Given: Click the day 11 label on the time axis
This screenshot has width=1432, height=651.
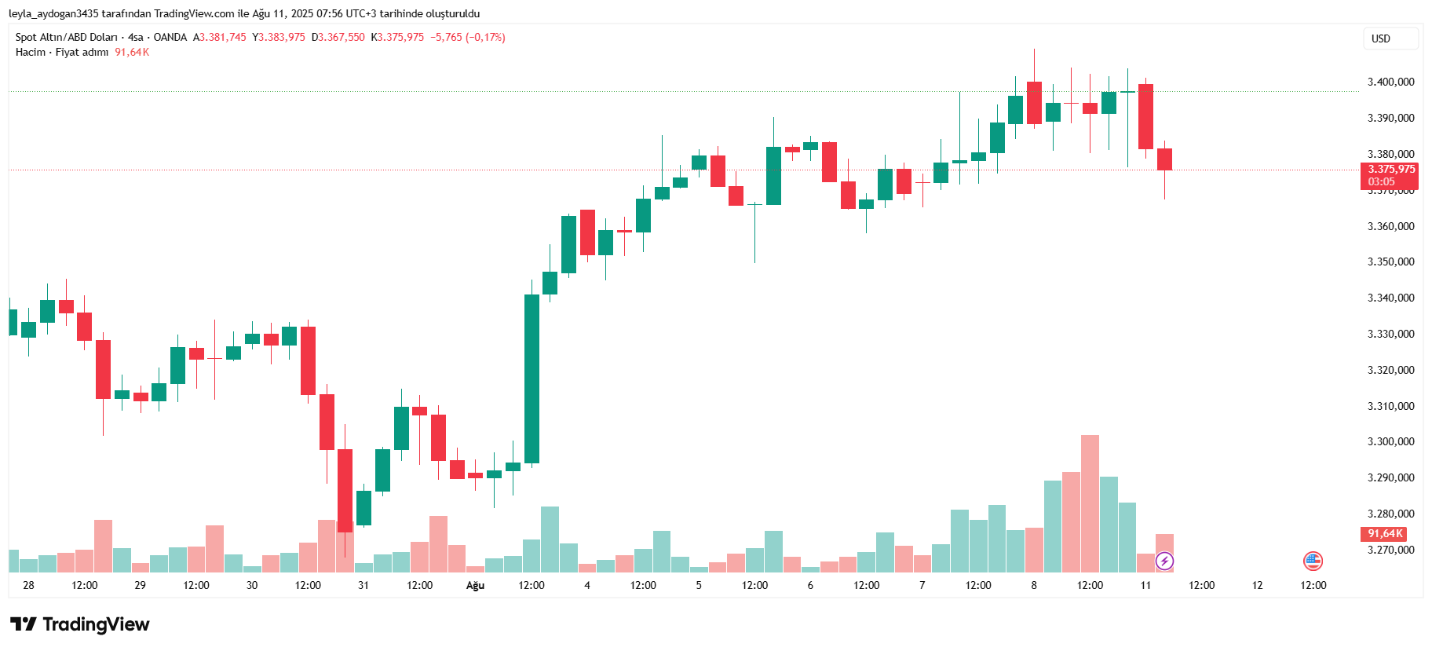Looking at the screenshot, I should [1145, 585].
